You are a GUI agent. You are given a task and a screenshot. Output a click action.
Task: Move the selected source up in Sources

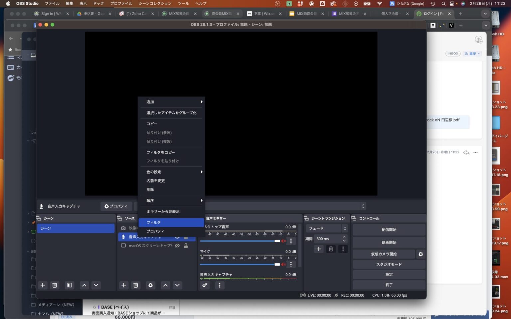(x=165, y=285)
